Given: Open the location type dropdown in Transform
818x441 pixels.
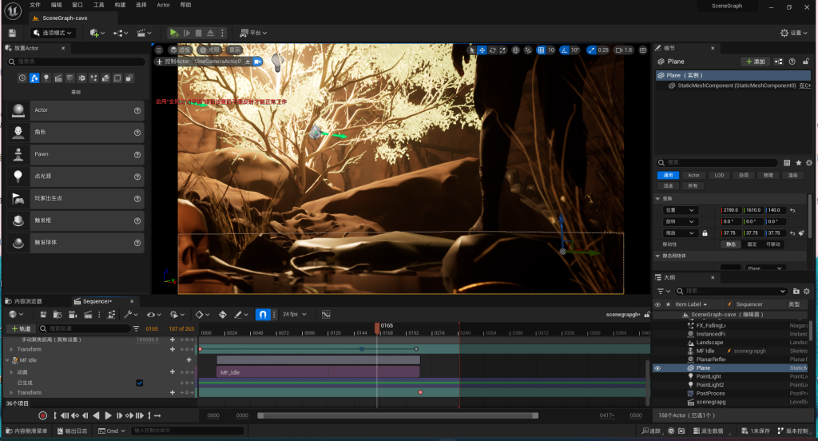Looking at the screenshot, I should click(x=680, y=210).
